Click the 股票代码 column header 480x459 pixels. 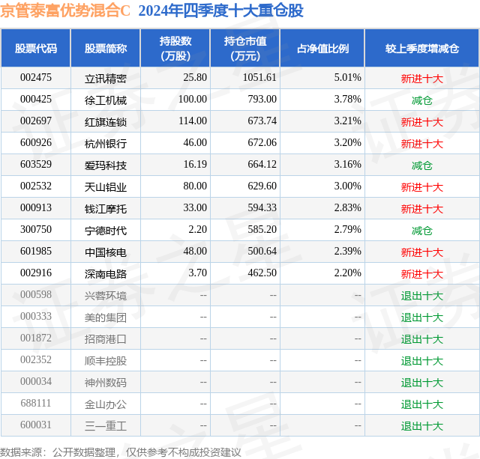pyautogui.click(x=36, y=48)
